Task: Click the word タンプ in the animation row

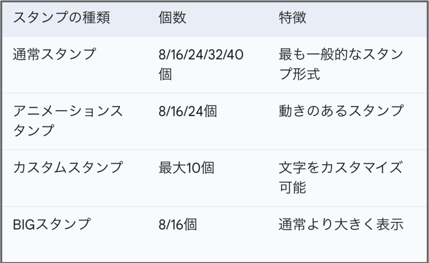Action: coord(33,131)
